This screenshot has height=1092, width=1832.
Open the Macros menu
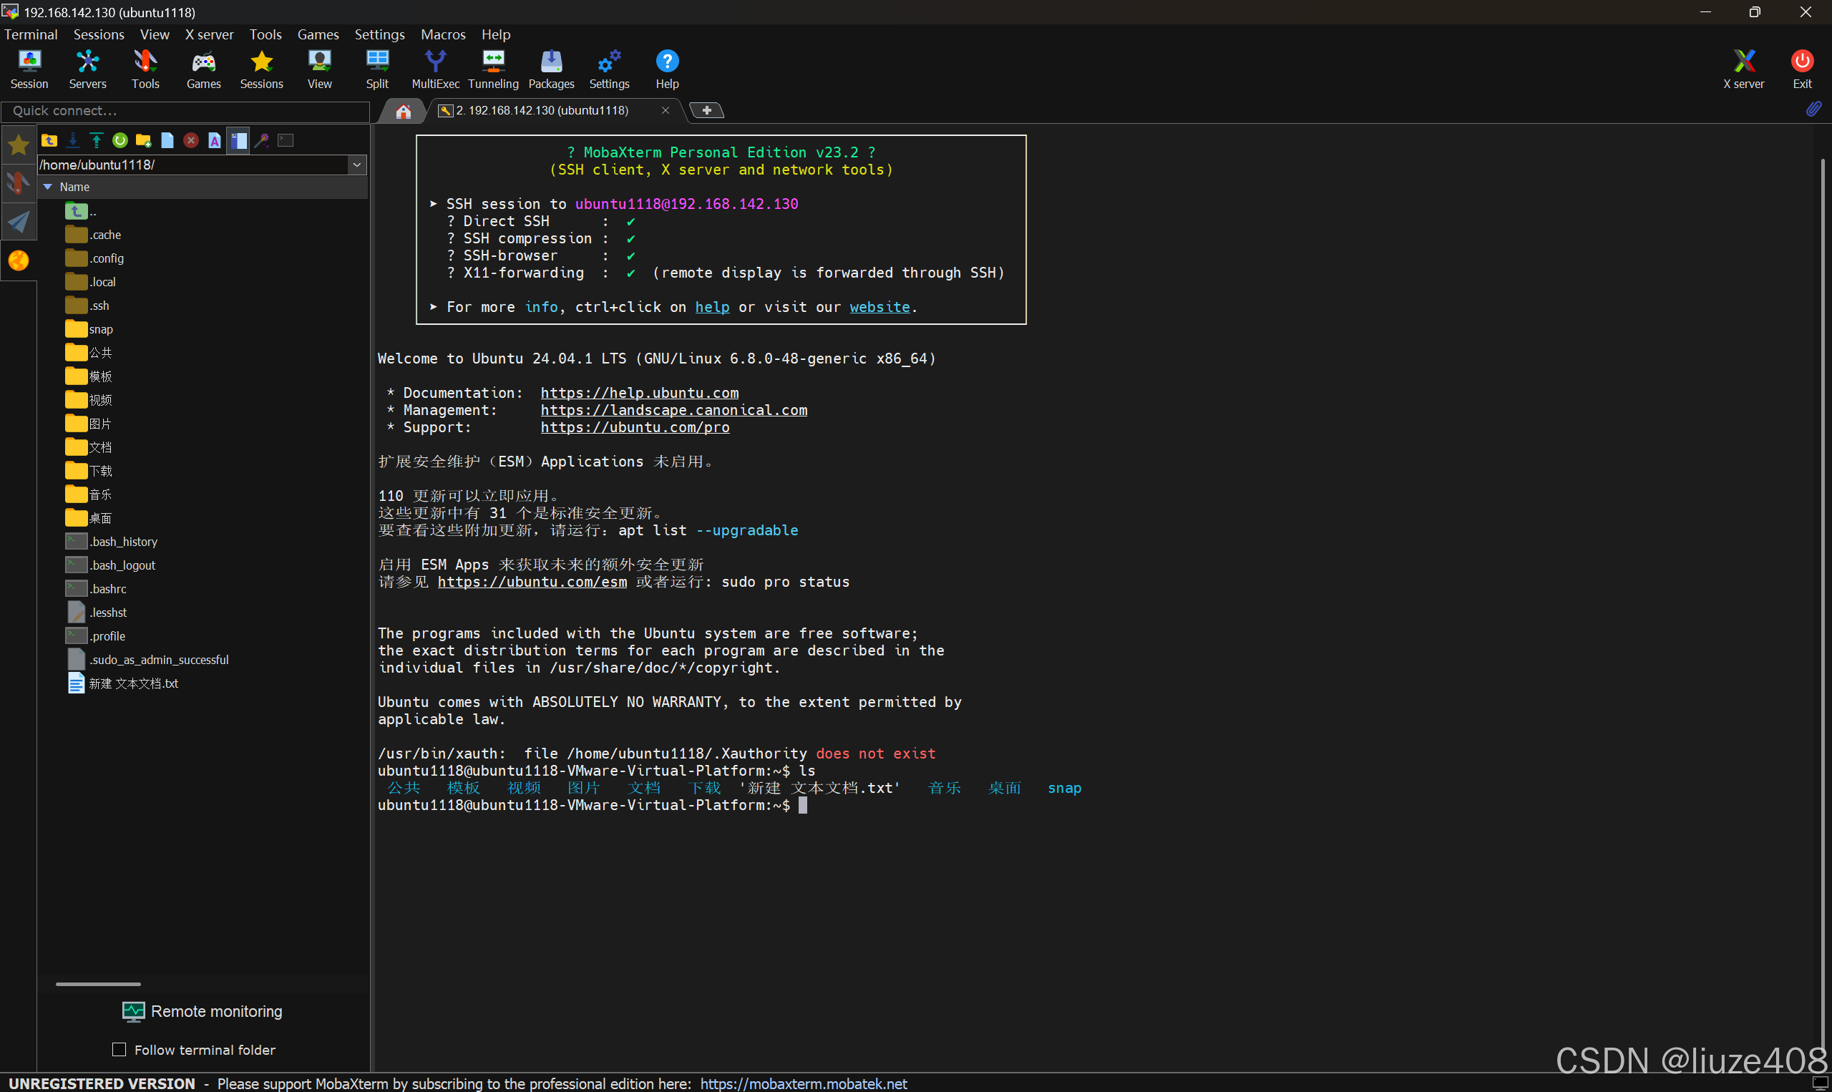click(443, 34)
